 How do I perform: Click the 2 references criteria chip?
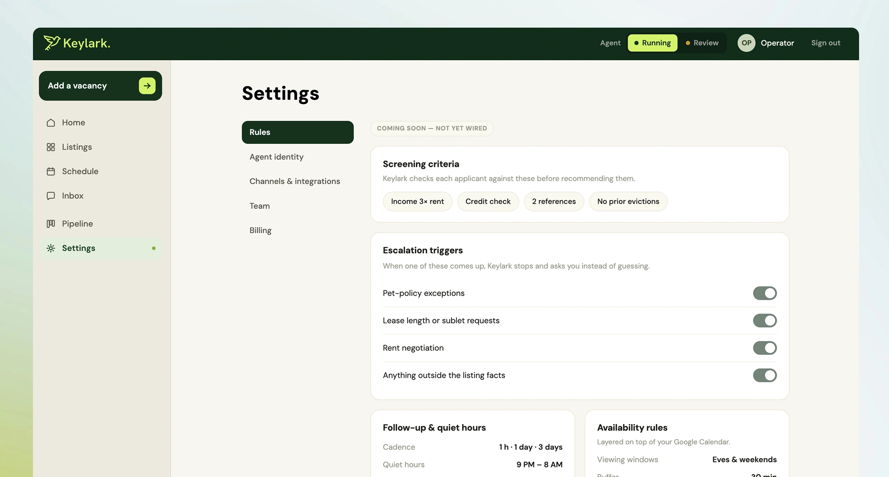tap(554, 201)
